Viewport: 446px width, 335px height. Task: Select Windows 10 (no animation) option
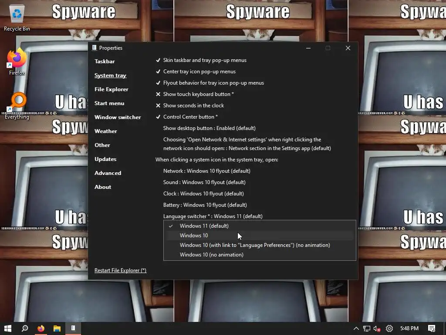pos(260,255)
